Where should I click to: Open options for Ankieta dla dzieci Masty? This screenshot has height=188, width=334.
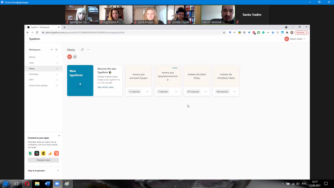[x=205, y=91]
